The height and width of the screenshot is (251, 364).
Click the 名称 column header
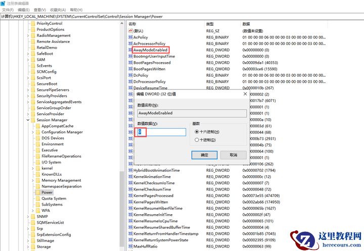[x=132, y=24]
